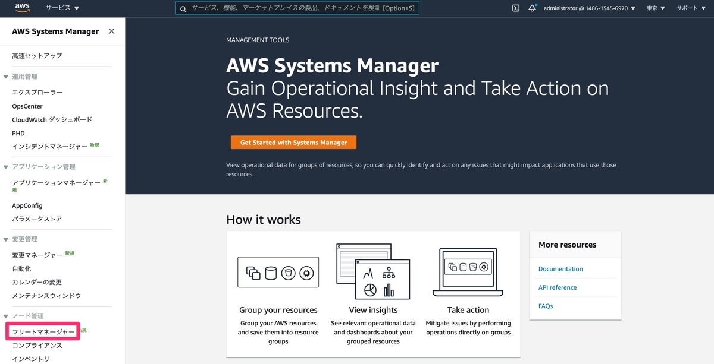
Task: Collapse the 運用管理 section
Action: point(6,77)
